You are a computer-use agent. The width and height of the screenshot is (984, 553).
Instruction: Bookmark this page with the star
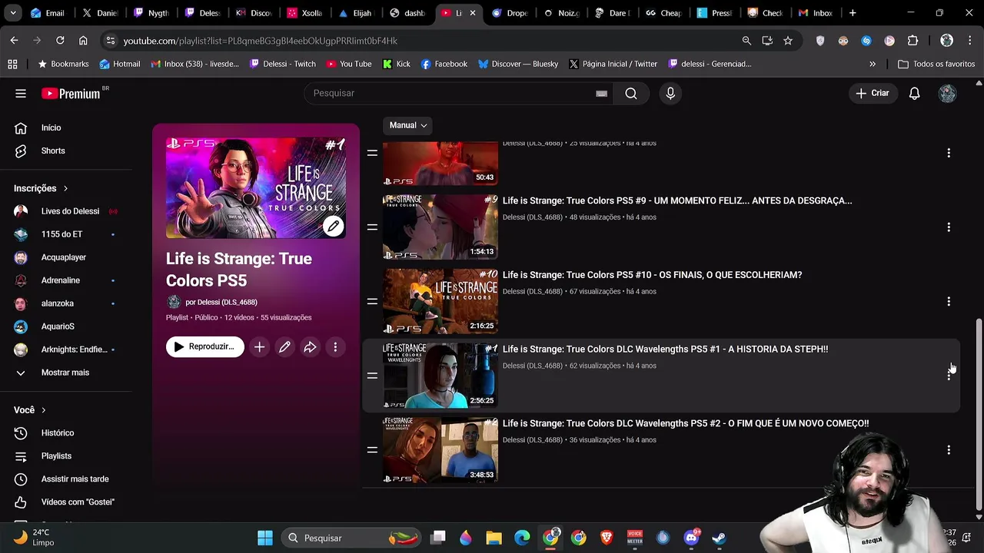pyautogui.click(x=787, y=41)
